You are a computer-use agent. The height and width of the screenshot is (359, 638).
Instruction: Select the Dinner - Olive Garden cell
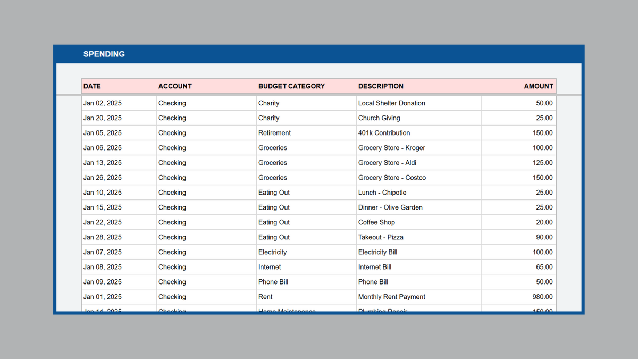point(419,207)
